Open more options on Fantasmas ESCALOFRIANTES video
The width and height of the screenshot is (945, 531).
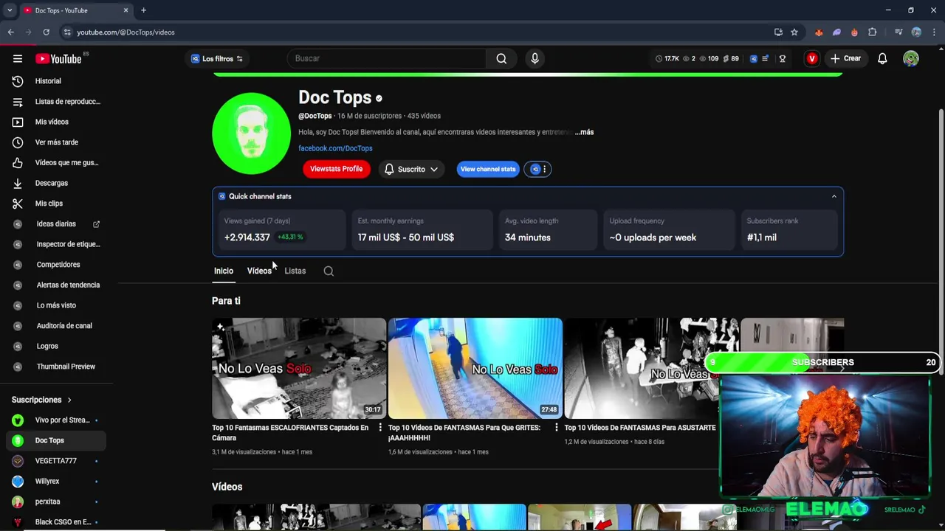pos(380,428)
